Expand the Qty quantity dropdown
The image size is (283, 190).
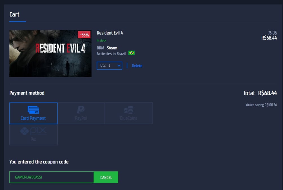(109, 66)
